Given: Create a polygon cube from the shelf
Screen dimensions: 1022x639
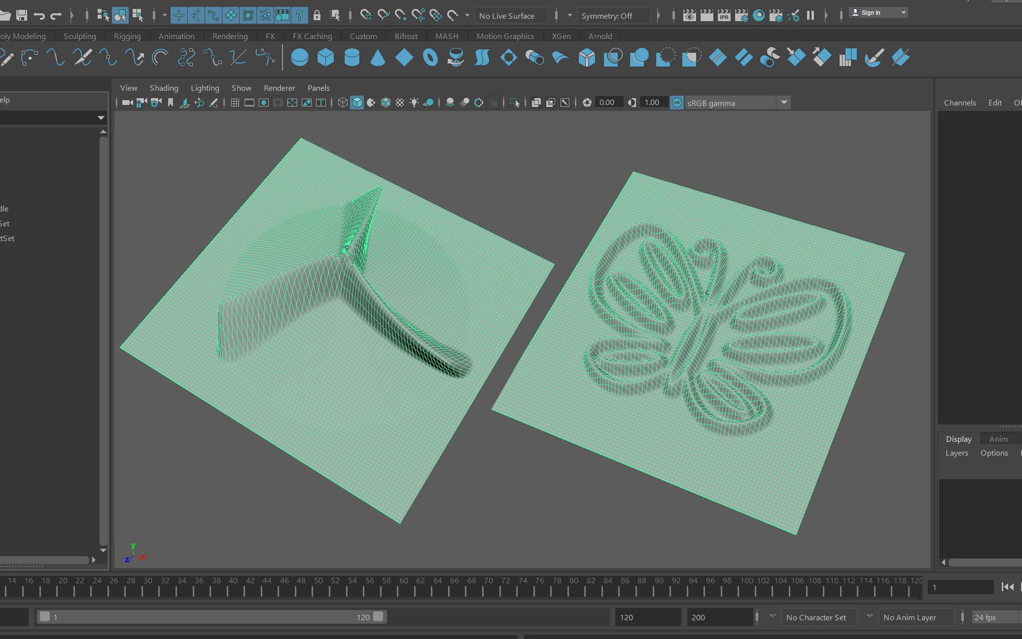Looking at the screenshot, I should tap(325, 58).
